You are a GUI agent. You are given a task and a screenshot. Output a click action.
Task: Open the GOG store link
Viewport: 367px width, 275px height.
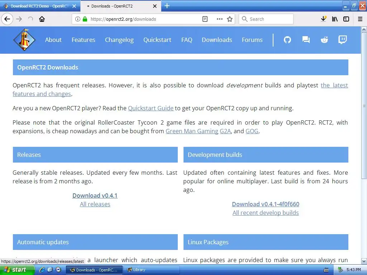point(252,131)
